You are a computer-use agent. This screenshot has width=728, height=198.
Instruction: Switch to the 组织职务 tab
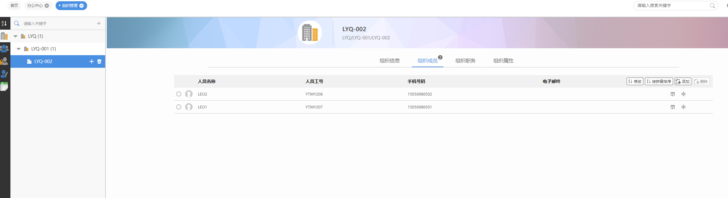pyautogui.click(x=466, y=61)
